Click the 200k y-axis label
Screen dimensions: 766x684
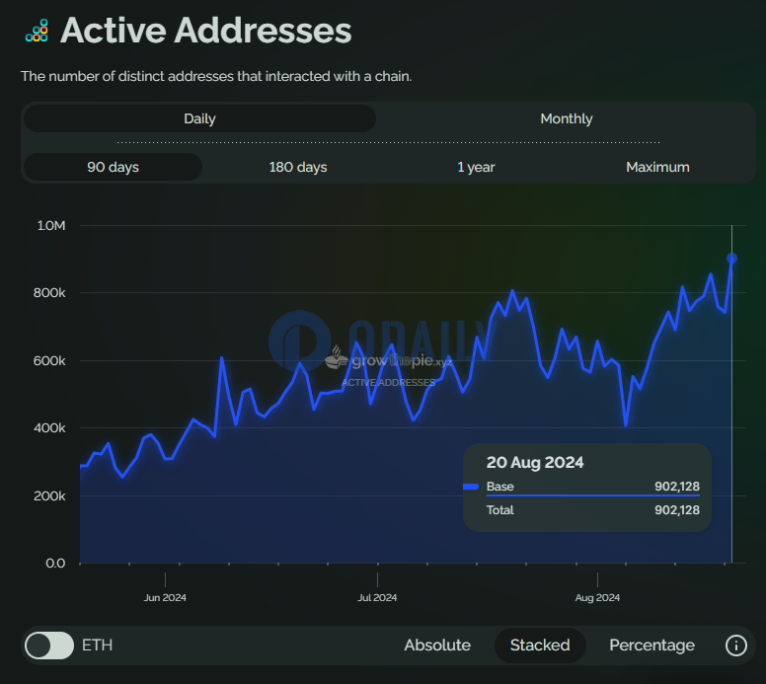click(x=48, y=495)
